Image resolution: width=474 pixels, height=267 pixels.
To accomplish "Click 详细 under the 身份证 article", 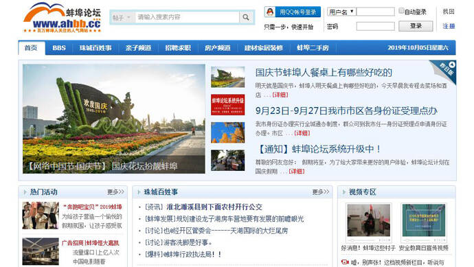I will (x=302, y=133).
